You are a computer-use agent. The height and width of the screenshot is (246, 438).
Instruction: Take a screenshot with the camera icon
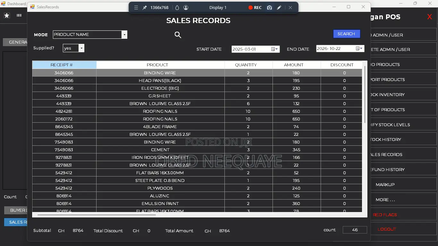click(x=269, y=8)
